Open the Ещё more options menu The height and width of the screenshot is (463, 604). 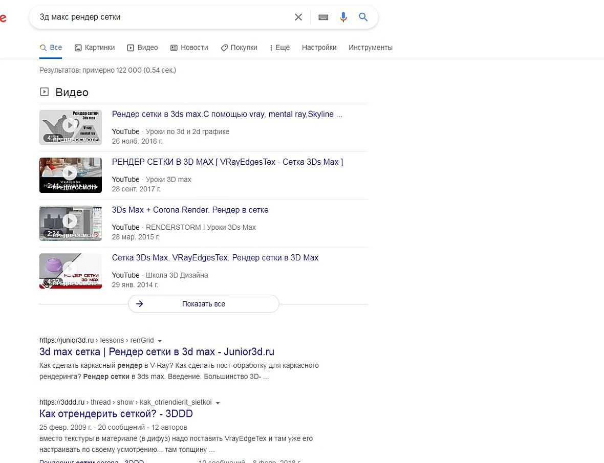coord(279,48)
